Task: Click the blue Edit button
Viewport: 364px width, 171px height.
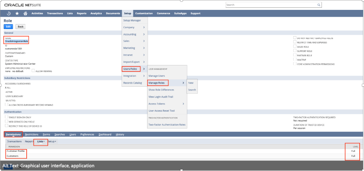Action: (x=9, y=27)
